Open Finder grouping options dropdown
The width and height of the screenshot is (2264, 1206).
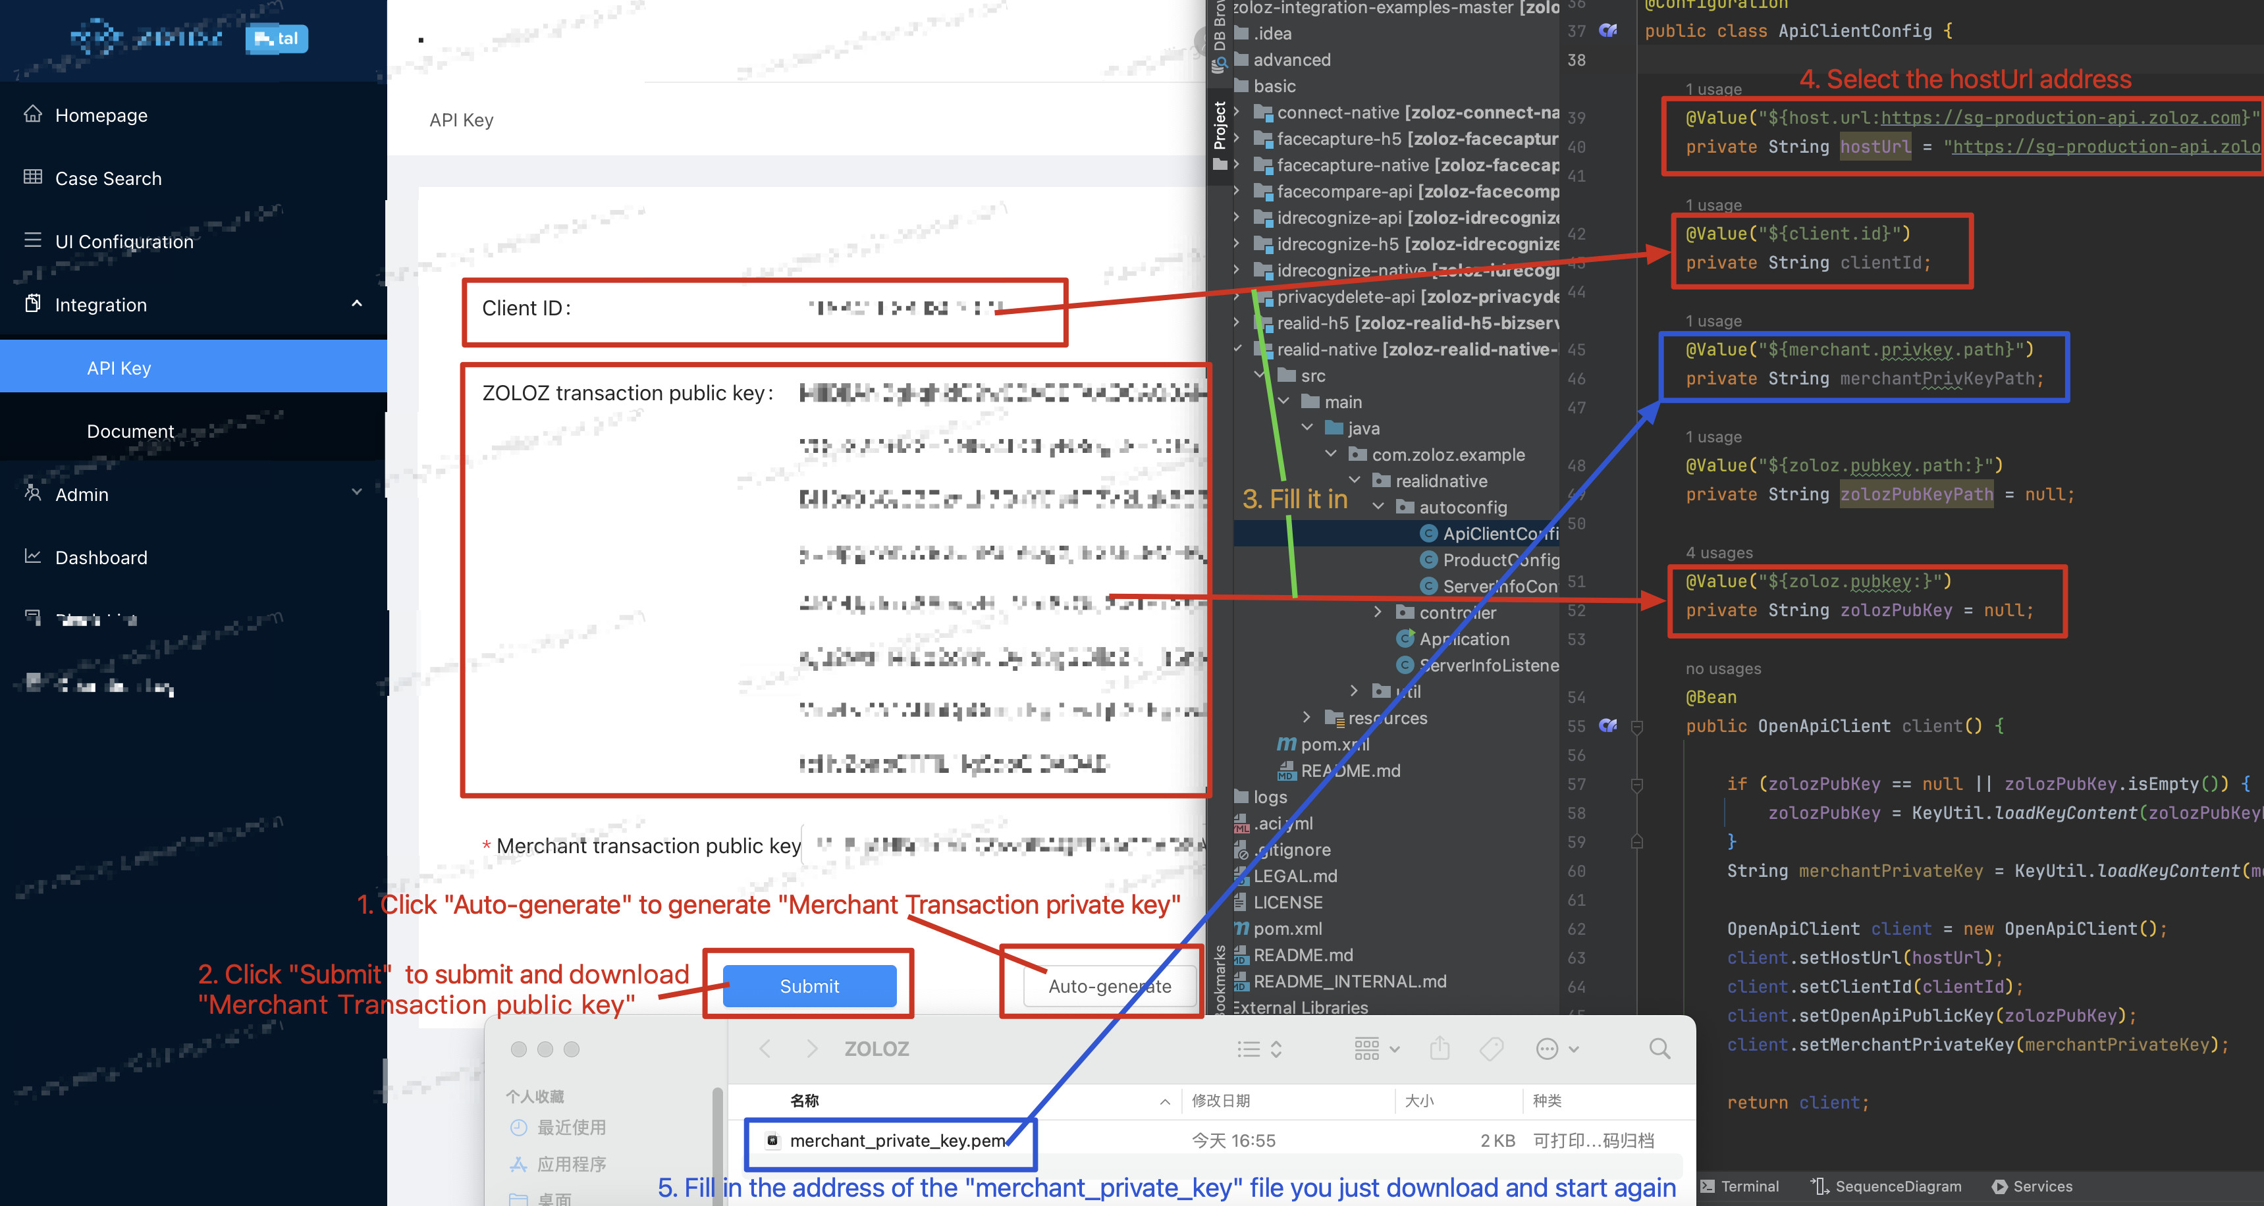(1376, 1049)
